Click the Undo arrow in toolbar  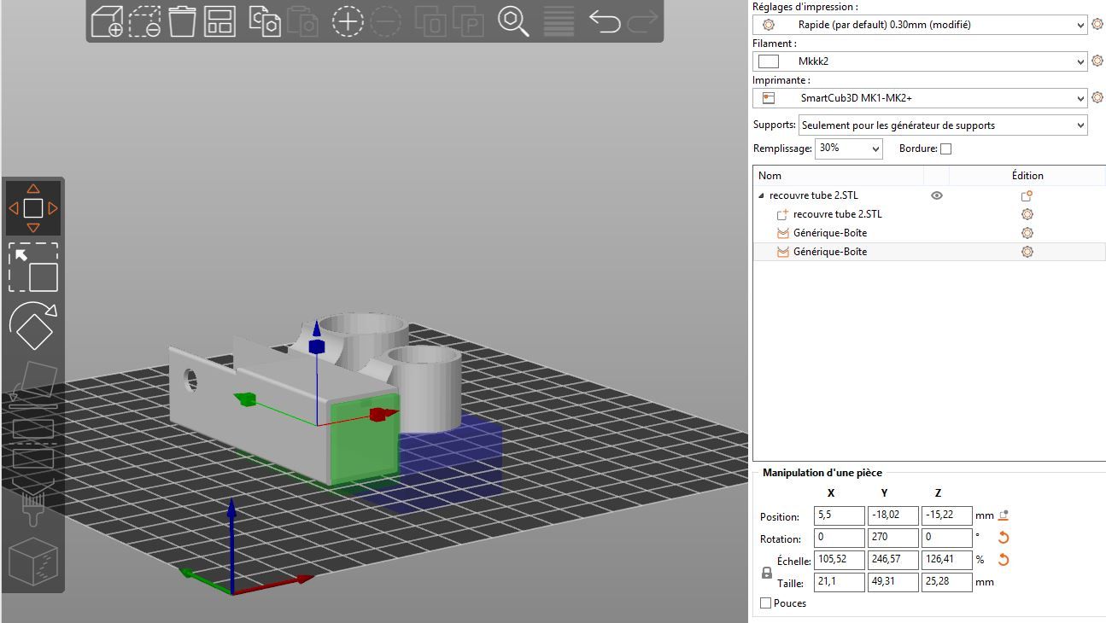click(605, 20)
